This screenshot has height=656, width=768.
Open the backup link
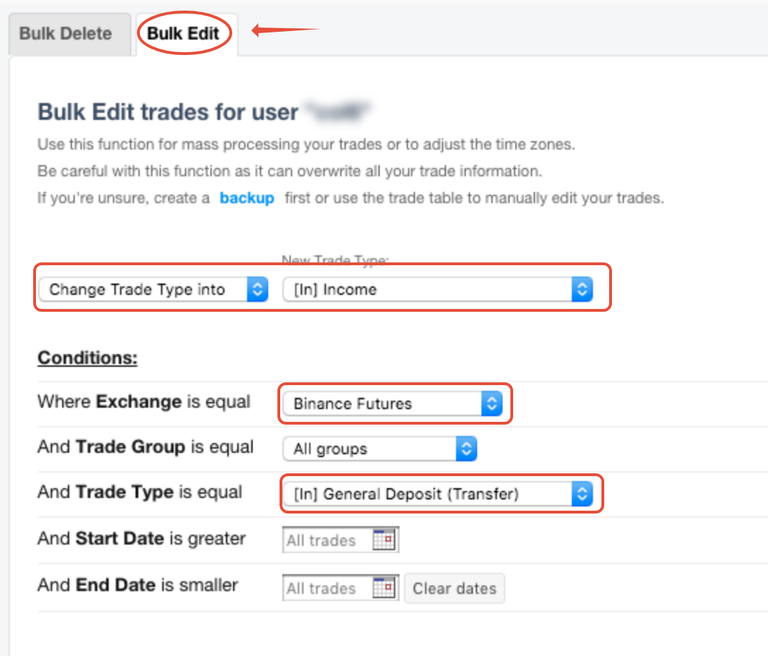[x=246, y=198]
